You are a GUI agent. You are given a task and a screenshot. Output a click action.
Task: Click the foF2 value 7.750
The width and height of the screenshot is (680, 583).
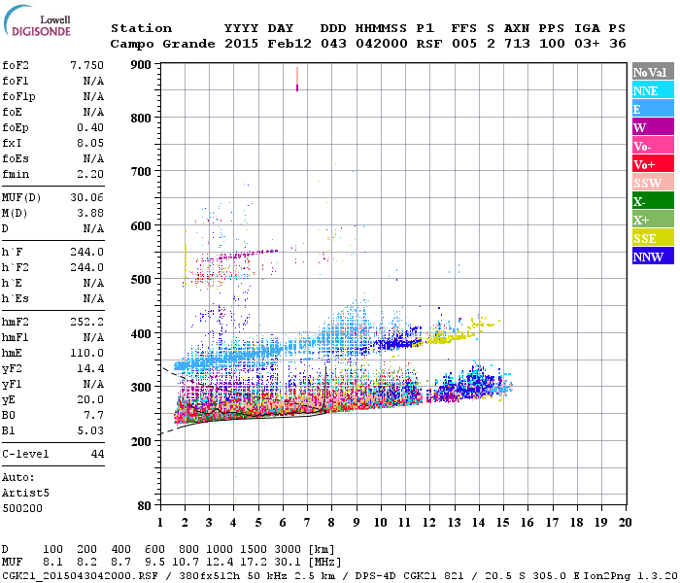coord(86,65)
